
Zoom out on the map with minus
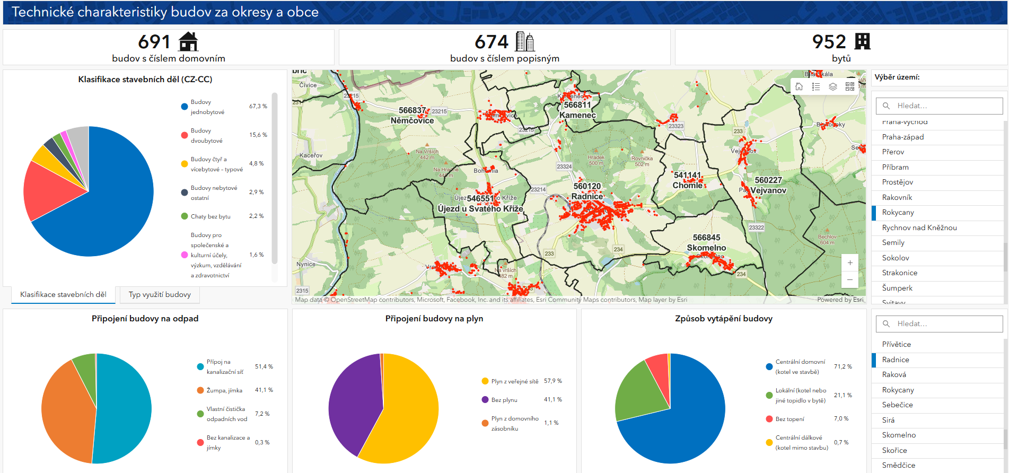[x=850, y=279]
